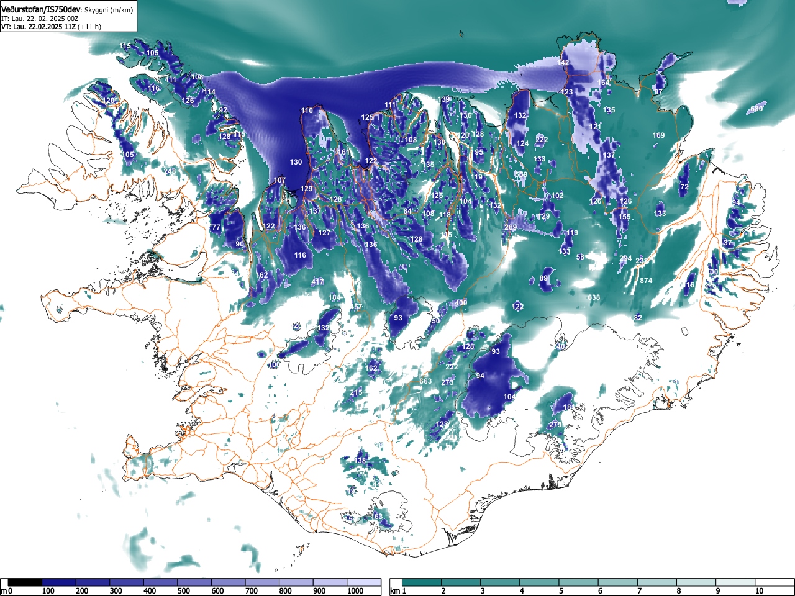Pick the 3–4 km teal legend swatch
This screenshot has height=596, width=795.
click(501, 582)
